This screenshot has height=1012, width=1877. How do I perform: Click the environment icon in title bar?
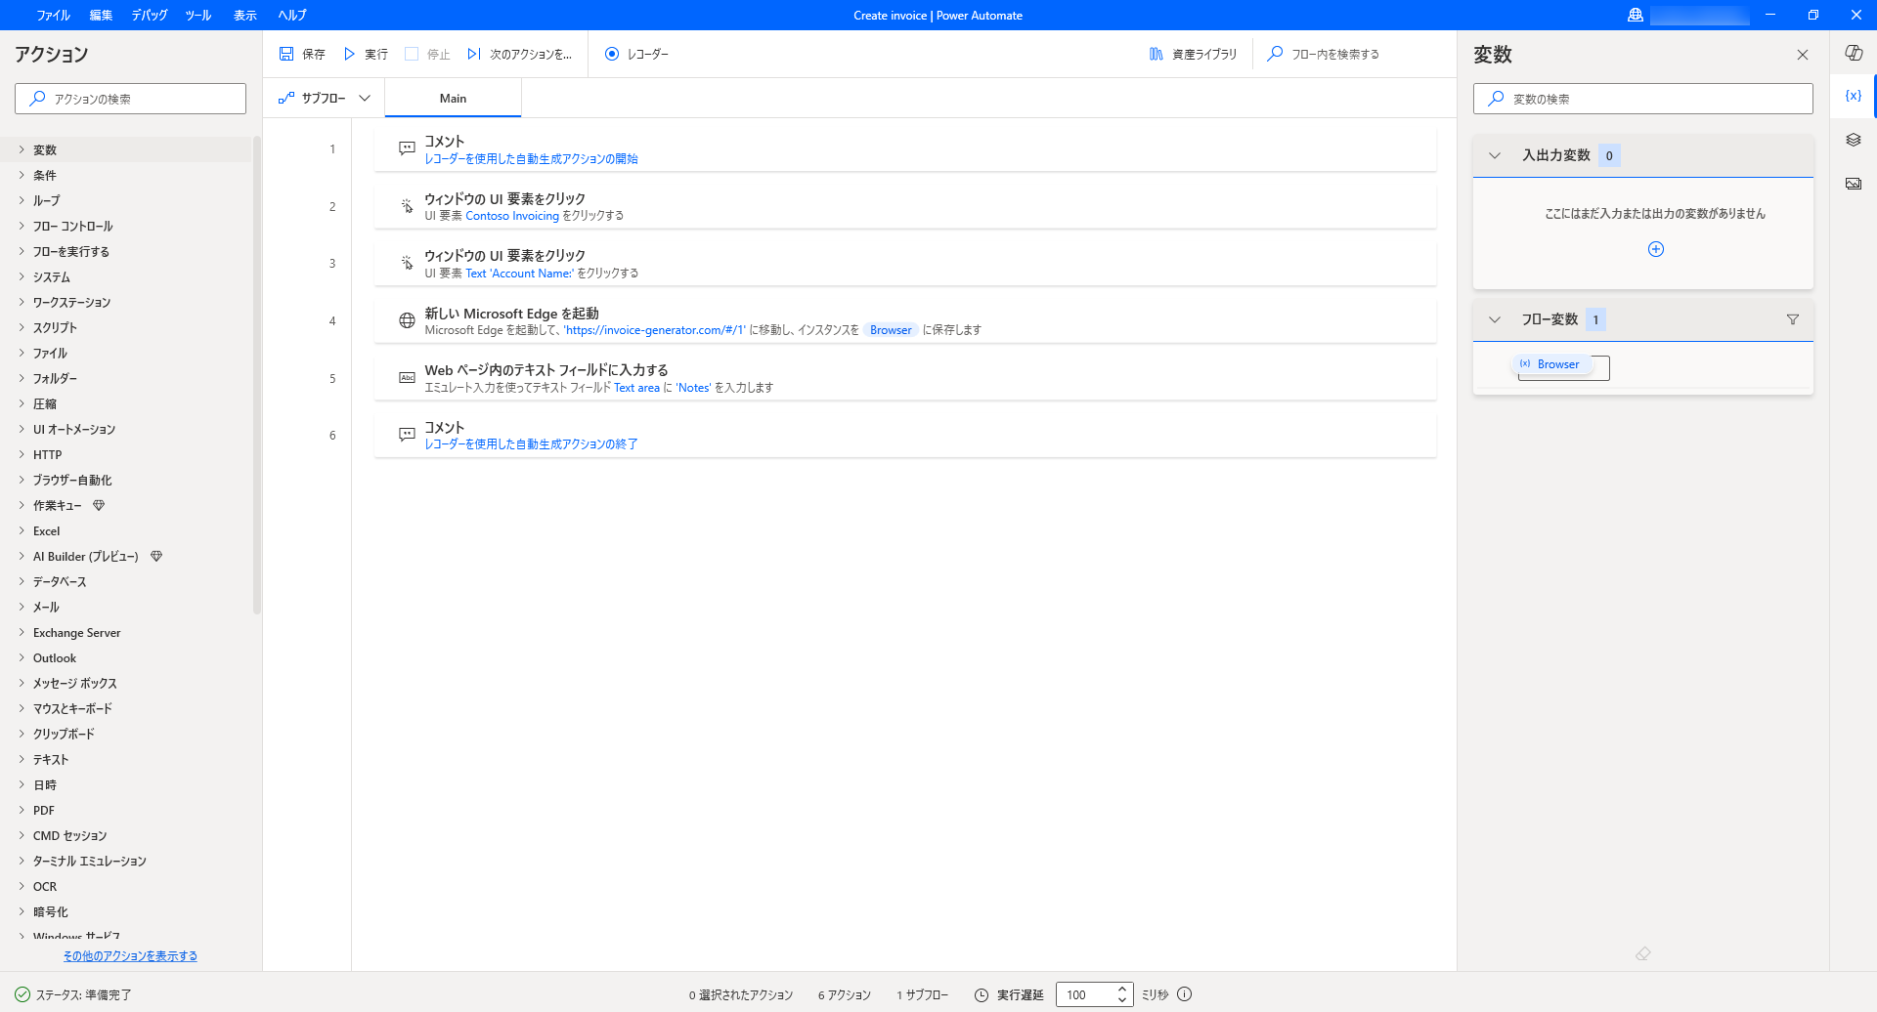[x=1636, y=15]
